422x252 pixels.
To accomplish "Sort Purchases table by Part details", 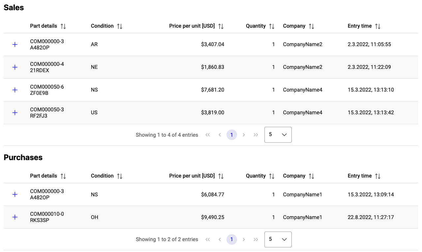I will pyautogui.click(x=63, y=176).
